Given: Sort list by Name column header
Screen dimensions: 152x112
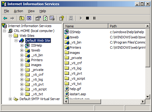Looking at the screenshot, I should click(x=86, y=26).
